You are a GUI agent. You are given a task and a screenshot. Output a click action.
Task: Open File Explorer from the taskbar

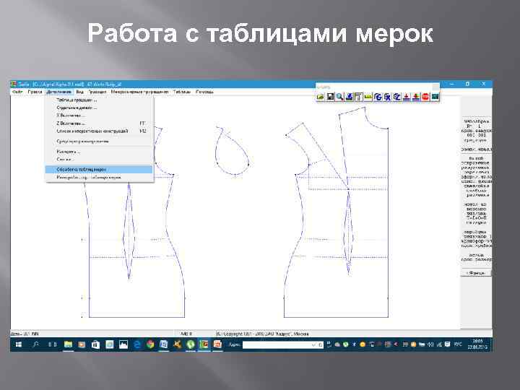pyautogui.click(x=69, y=345)
